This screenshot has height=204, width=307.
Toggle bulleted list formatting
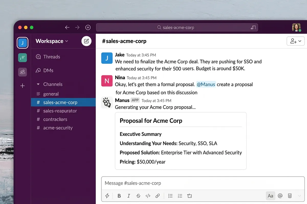[170, 196]
